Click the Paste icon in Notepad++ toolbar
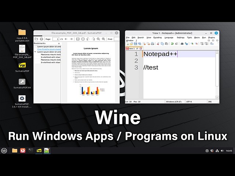The height and width of the screenshot is (176, 235). [166, 44]
